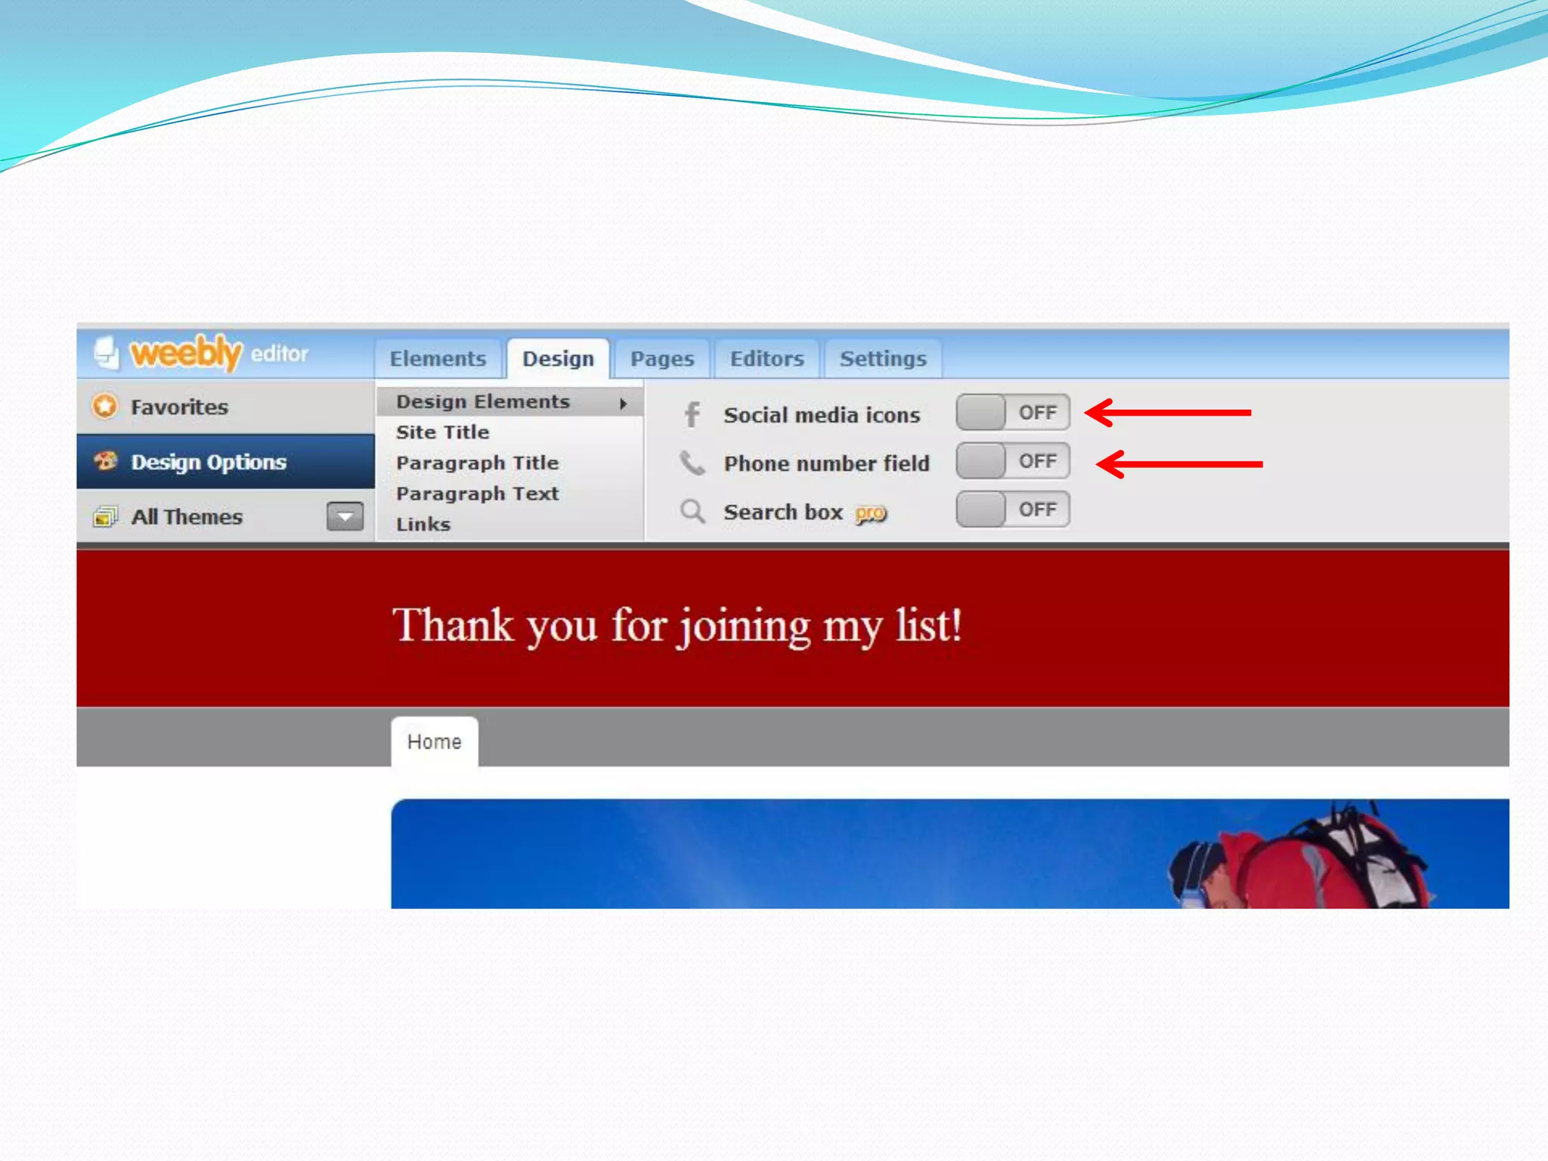Open the Pages tab
Viewport: 1548px width, 1161px height.
[x=662, y=359]
